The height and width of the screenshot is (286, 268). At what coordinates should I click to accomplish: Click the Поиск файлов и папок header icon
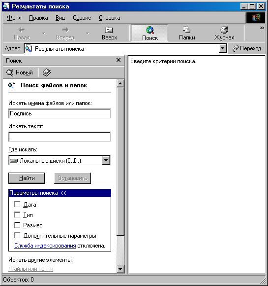pos(12,85)
